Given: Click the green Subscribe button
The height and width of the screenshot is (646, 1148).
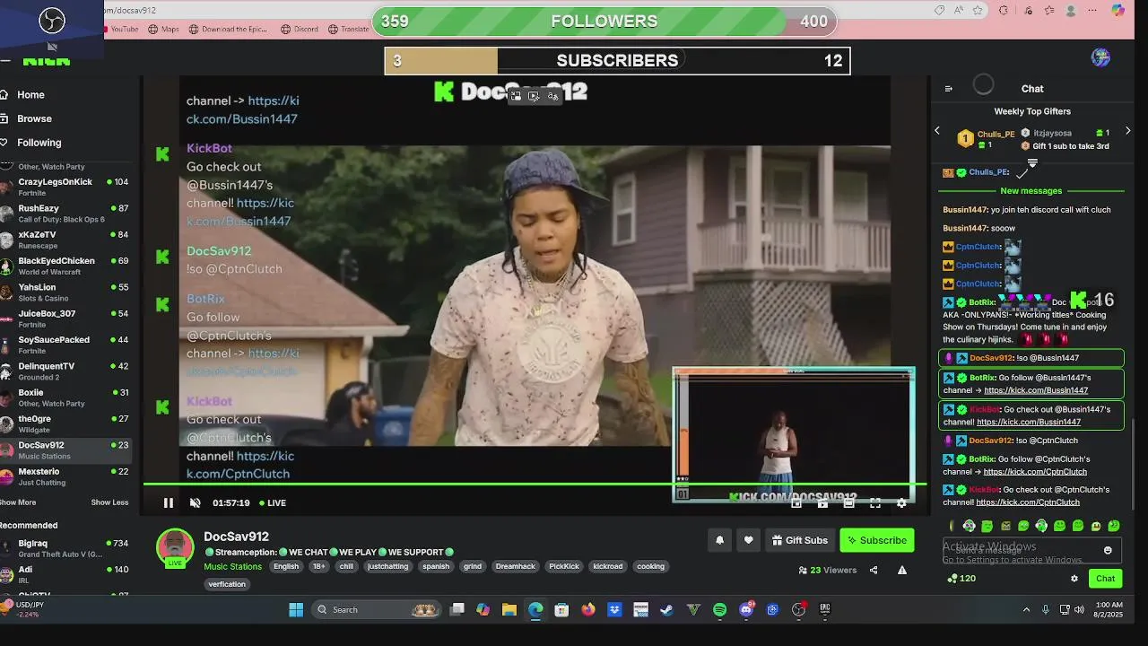Looking at the screenshot, I should tap(876, 540).
